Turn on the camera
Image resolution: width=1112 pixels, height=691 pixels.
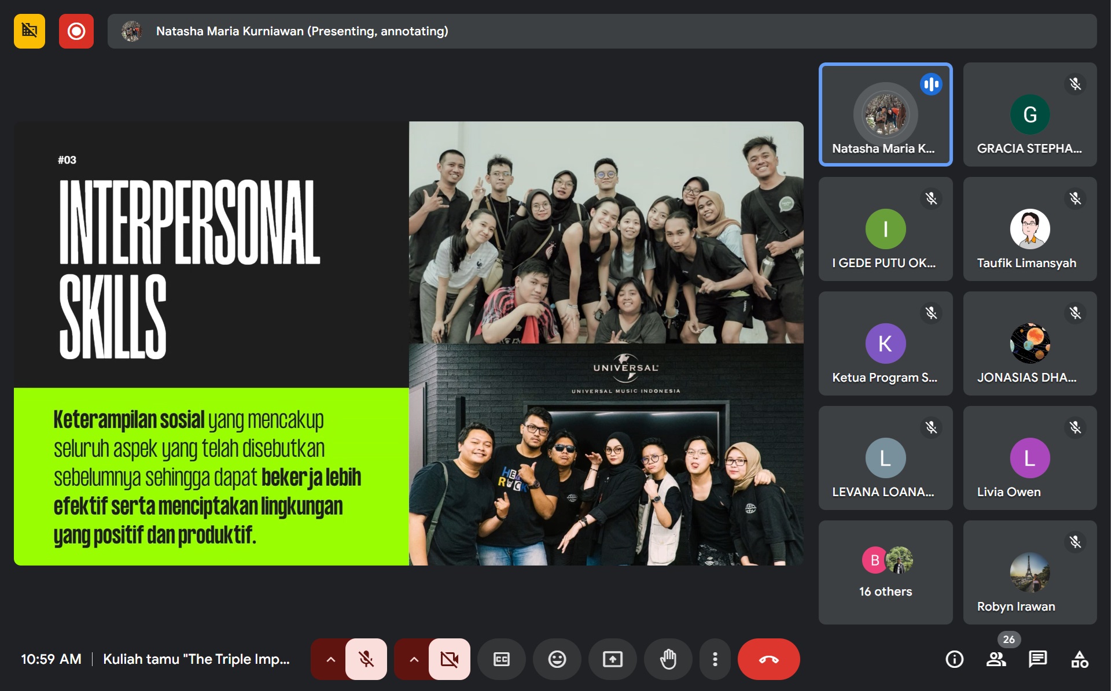coord(449,659)
